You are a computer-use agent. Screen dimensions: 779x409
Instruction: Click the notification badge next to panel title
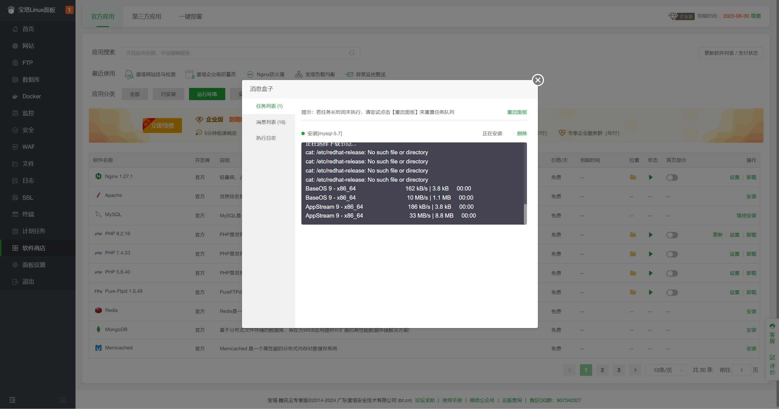pos(69,10)
